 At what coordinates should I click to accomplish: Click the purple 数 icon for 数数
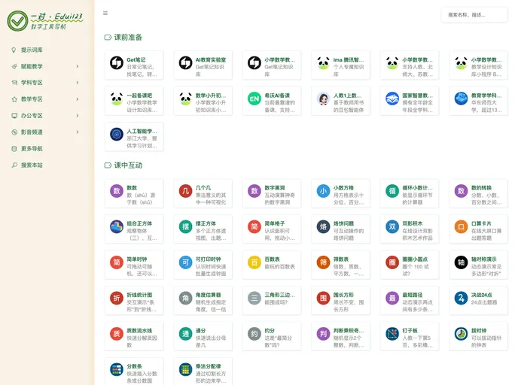(117, 191)
